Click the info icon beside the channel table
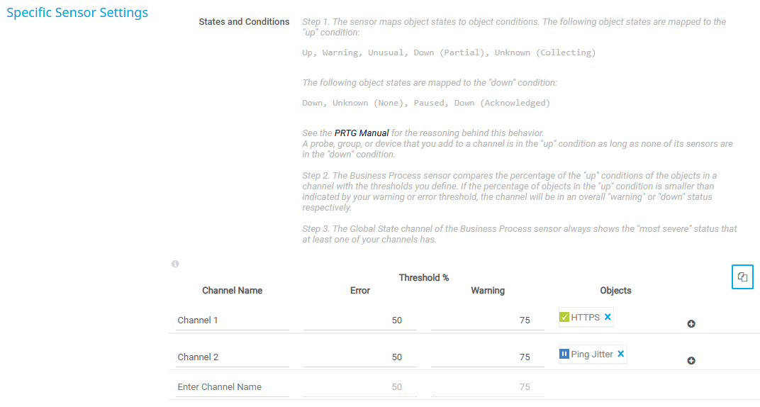 click(x=175, y=264)
